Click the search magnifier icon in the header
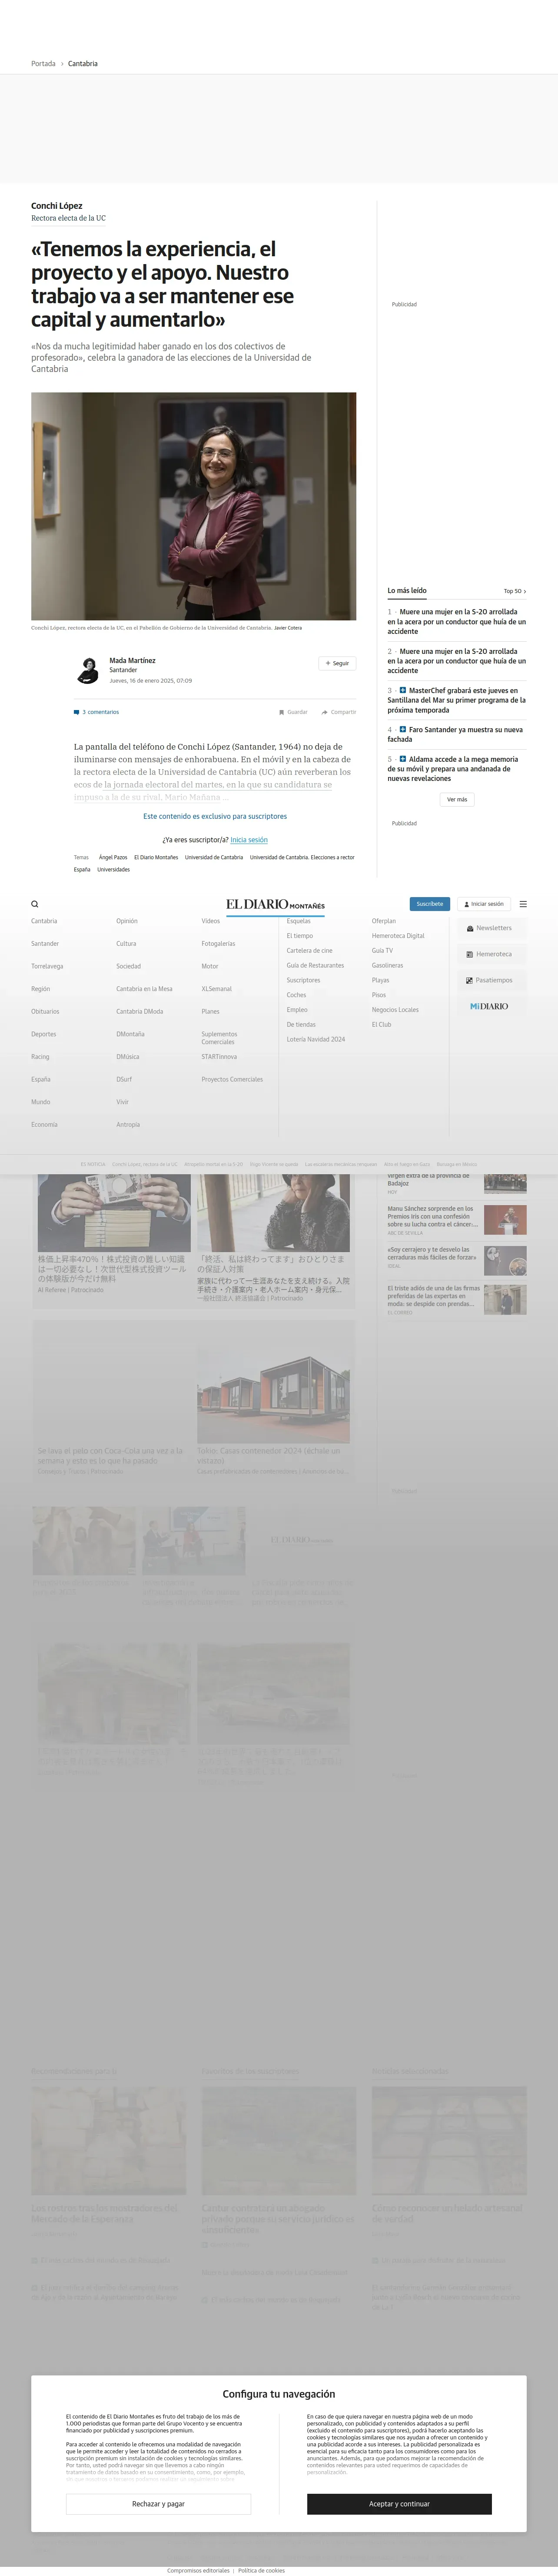The width and height of the screenshot is (558, 2576). pos(35,904)
